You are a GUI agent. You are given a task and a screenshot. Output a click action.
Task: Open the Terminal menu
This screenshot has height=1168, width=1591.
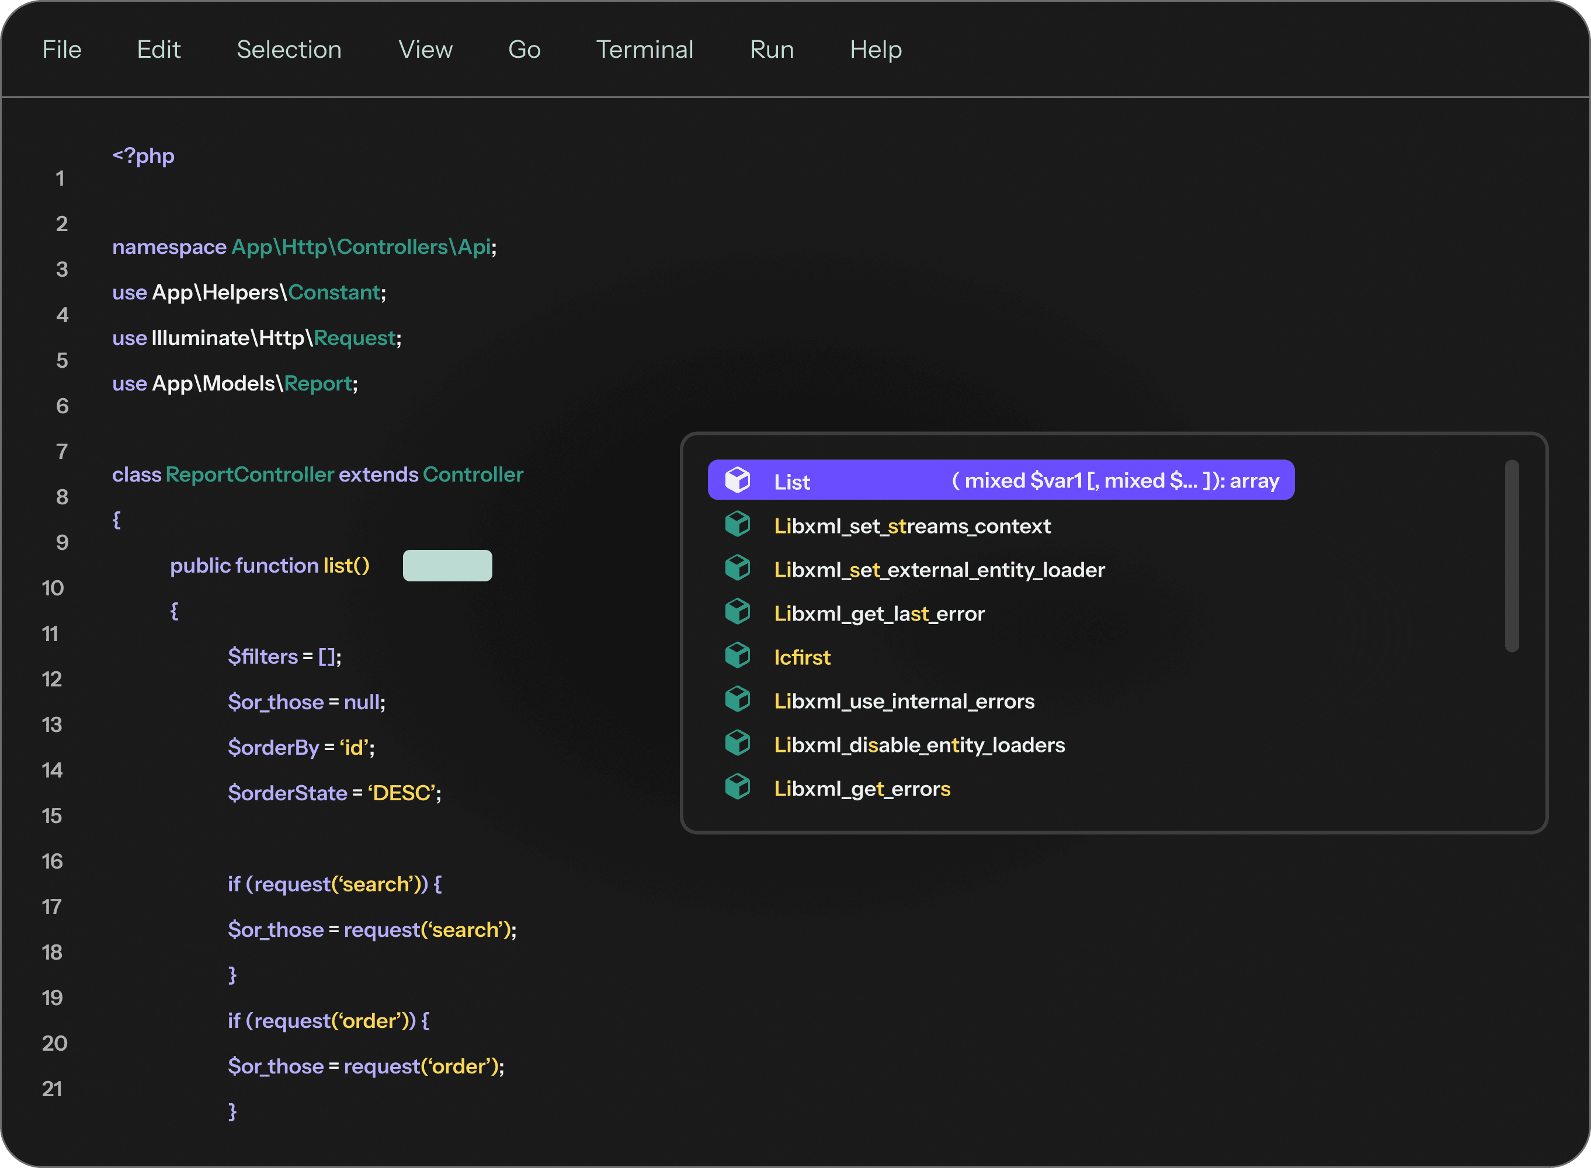pyautogui.click(x=644, y=50)
